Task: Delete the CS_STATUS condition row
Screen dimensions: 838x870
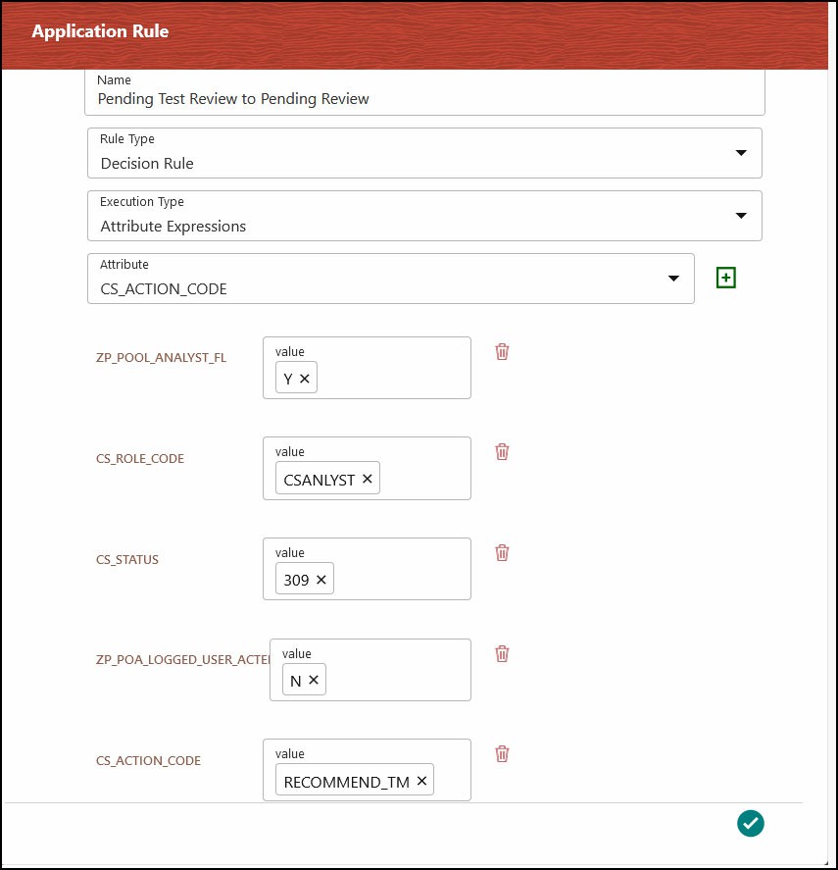Action: 502,552
